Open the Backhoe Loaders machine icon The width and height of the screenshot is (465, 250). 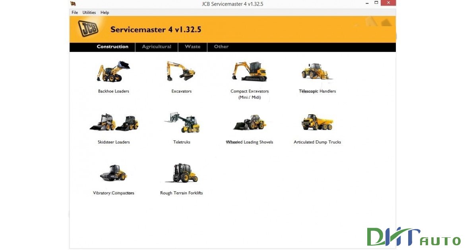[113, 71]
